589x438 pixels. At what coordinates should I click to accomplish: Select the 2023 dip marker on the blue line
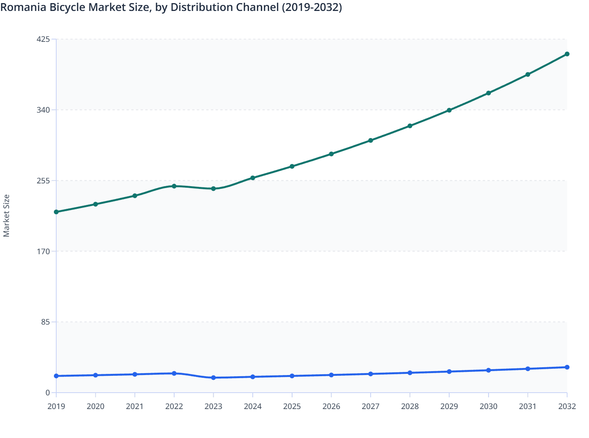pos(213,378)
